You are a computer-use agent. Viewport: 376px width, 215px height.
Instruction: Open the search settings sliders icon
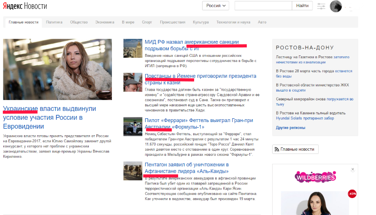[321, 6]
